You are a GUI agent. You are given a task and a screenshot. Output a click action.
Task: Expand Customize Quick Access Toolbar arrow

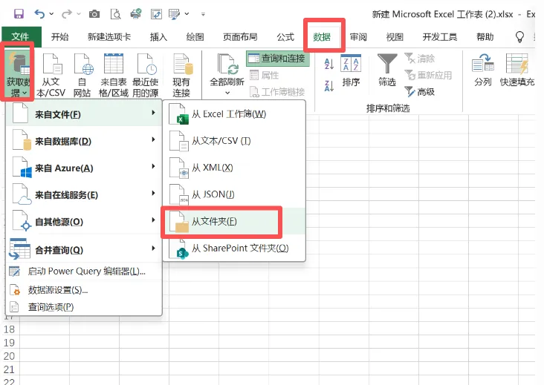click(x=203, y=14)
